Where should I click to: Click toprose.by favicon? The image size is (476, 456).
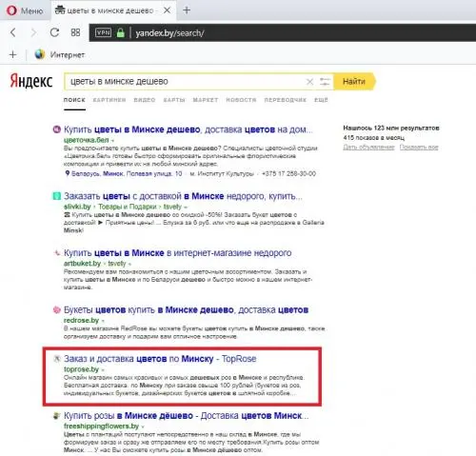click(x=56, y=359)
